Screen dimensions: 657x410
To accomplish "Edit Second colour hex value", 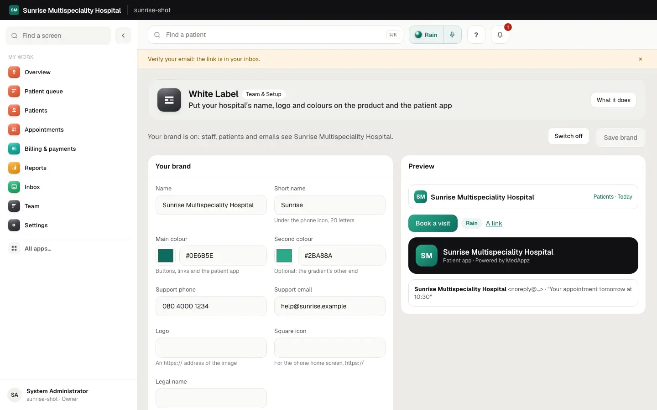I will coord(342,256).
